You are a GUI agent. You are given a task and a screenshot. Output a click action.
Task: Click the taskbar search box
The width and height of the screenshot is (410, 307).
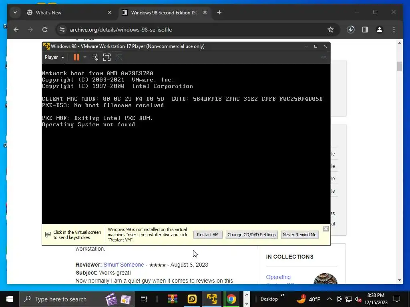coord(77,299)
